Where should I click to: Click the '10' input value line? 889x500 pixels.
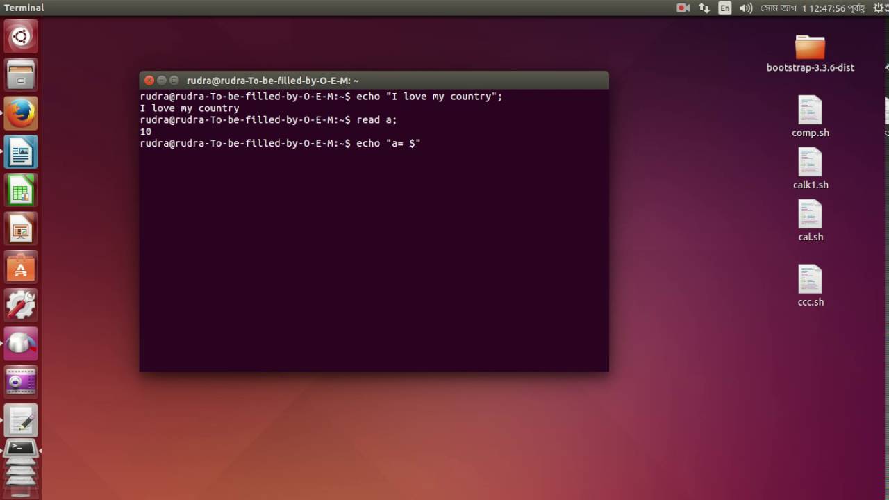(x=146, y=131)
